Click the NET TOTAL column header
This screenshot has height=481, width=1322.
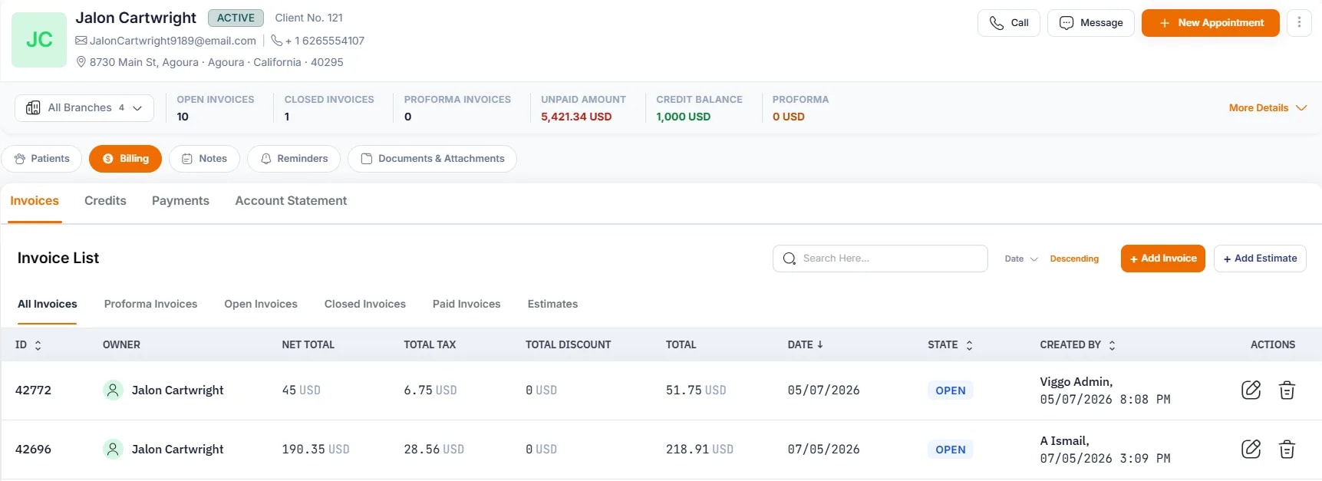pyautogui.click(x=308, y=345)
